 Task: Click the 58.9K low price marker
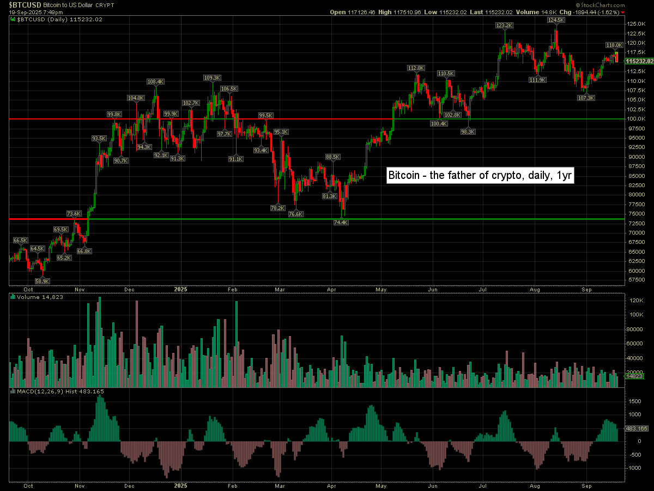(x=43, y=281)
